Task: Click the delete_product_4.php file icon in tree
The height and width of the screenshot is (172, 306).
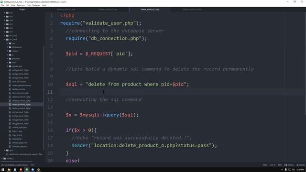Action: click(10, 108)
